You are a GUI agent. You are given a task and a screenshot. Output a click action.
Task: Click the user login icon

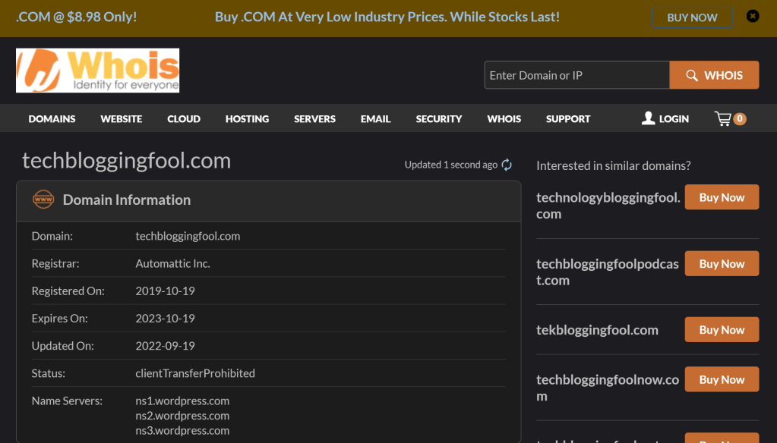(648, 118)
